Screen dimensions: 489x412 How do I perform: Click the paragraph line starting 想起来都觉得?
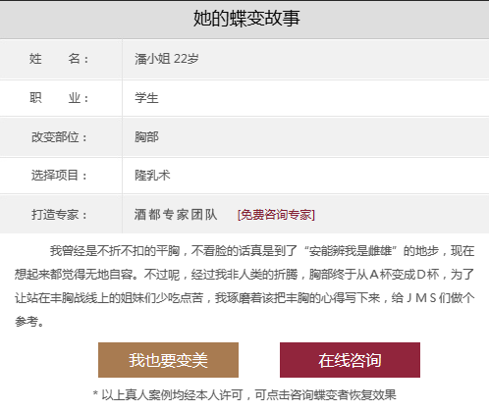point(244,275)
